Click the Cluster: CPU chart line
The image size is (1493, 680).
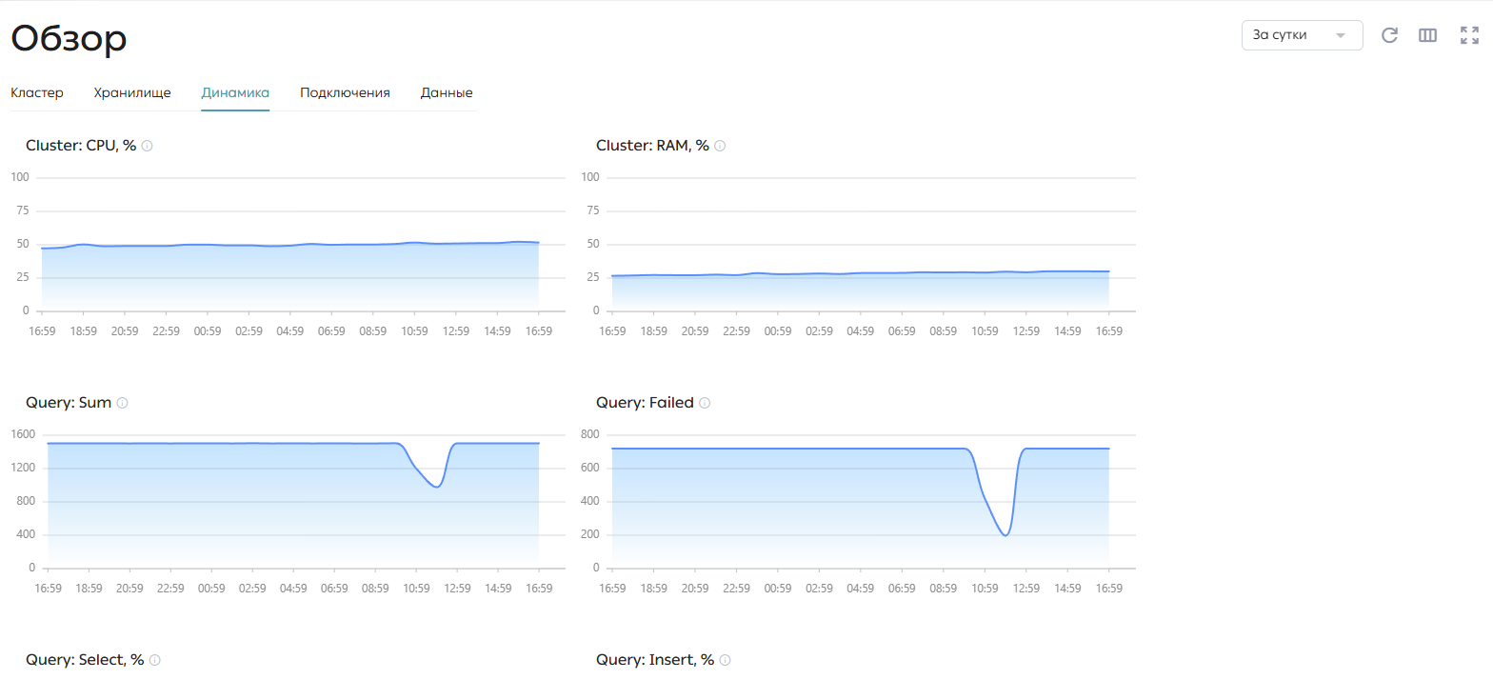(x=290, y=245)
